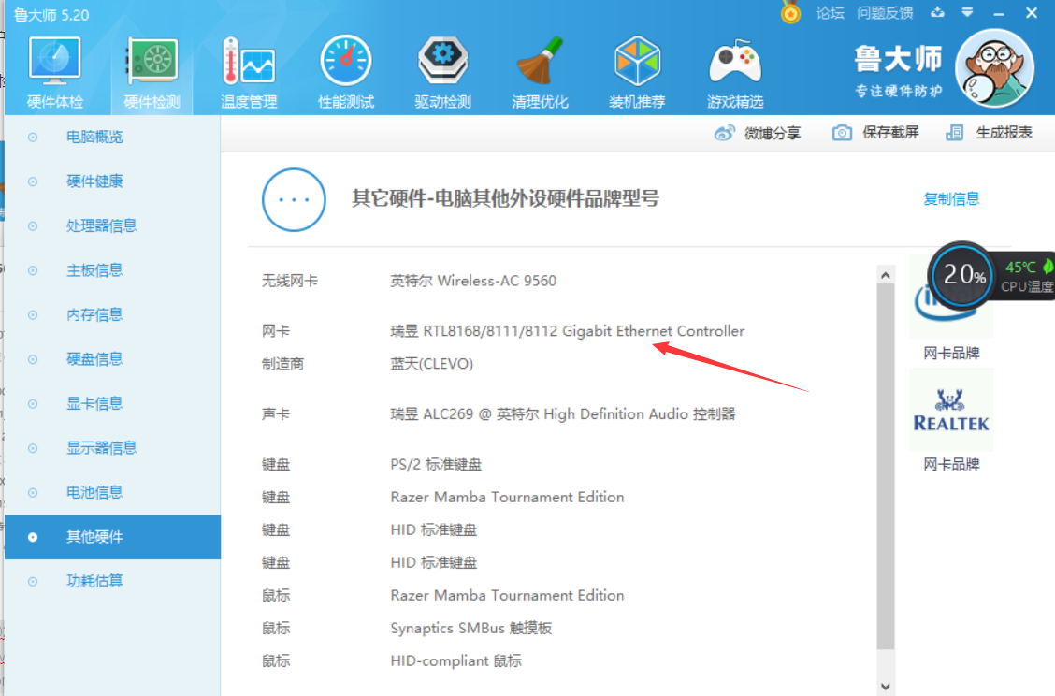
Task: Click 保存截屏 save screenshot
Action: (x=875, y=132)
